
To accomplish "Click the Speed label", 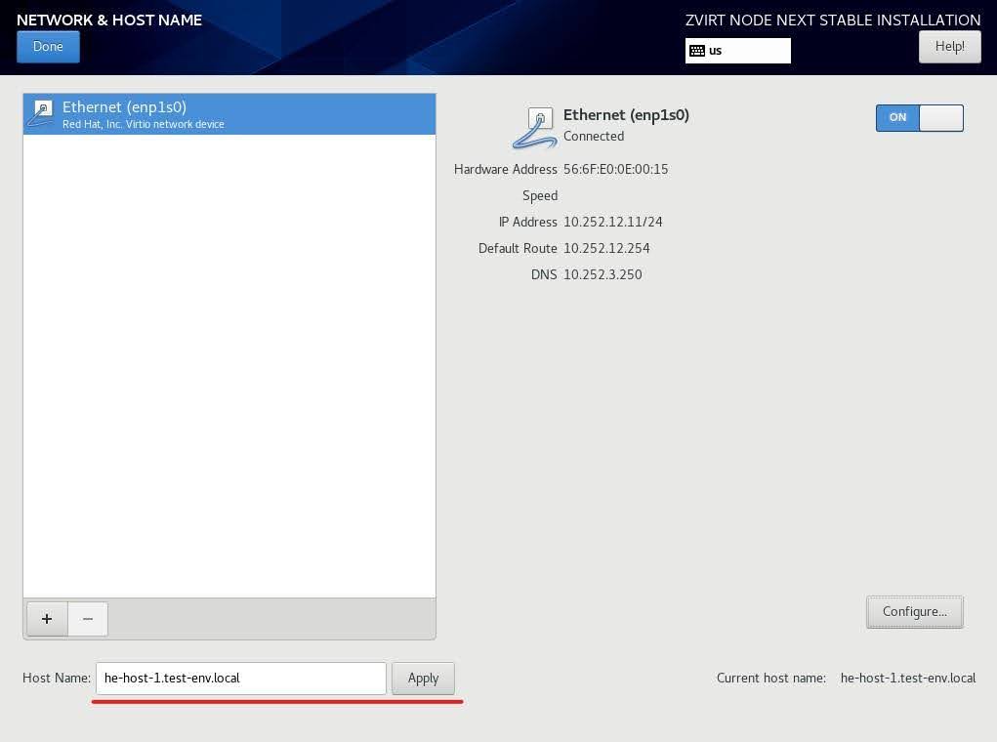I will click(x=540, y=196).
